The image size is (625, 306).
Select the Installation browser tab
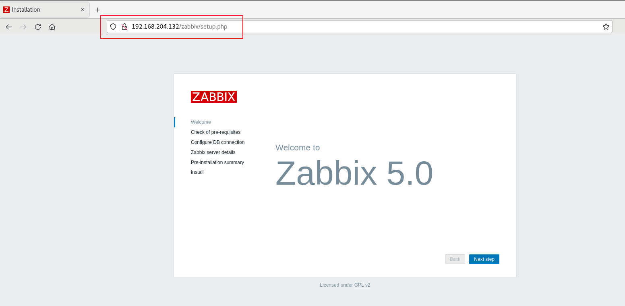click(44, 10)
